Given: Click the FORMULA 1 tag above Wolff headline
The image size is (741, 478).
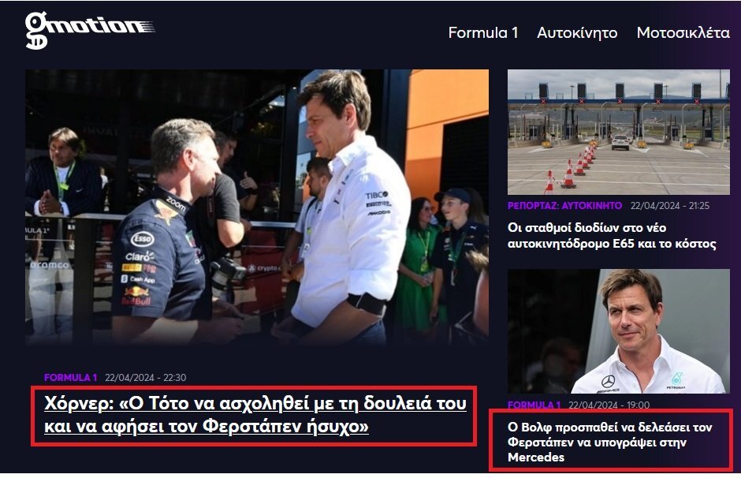Looking at the screenshot, I should click(x=534, y=405).
